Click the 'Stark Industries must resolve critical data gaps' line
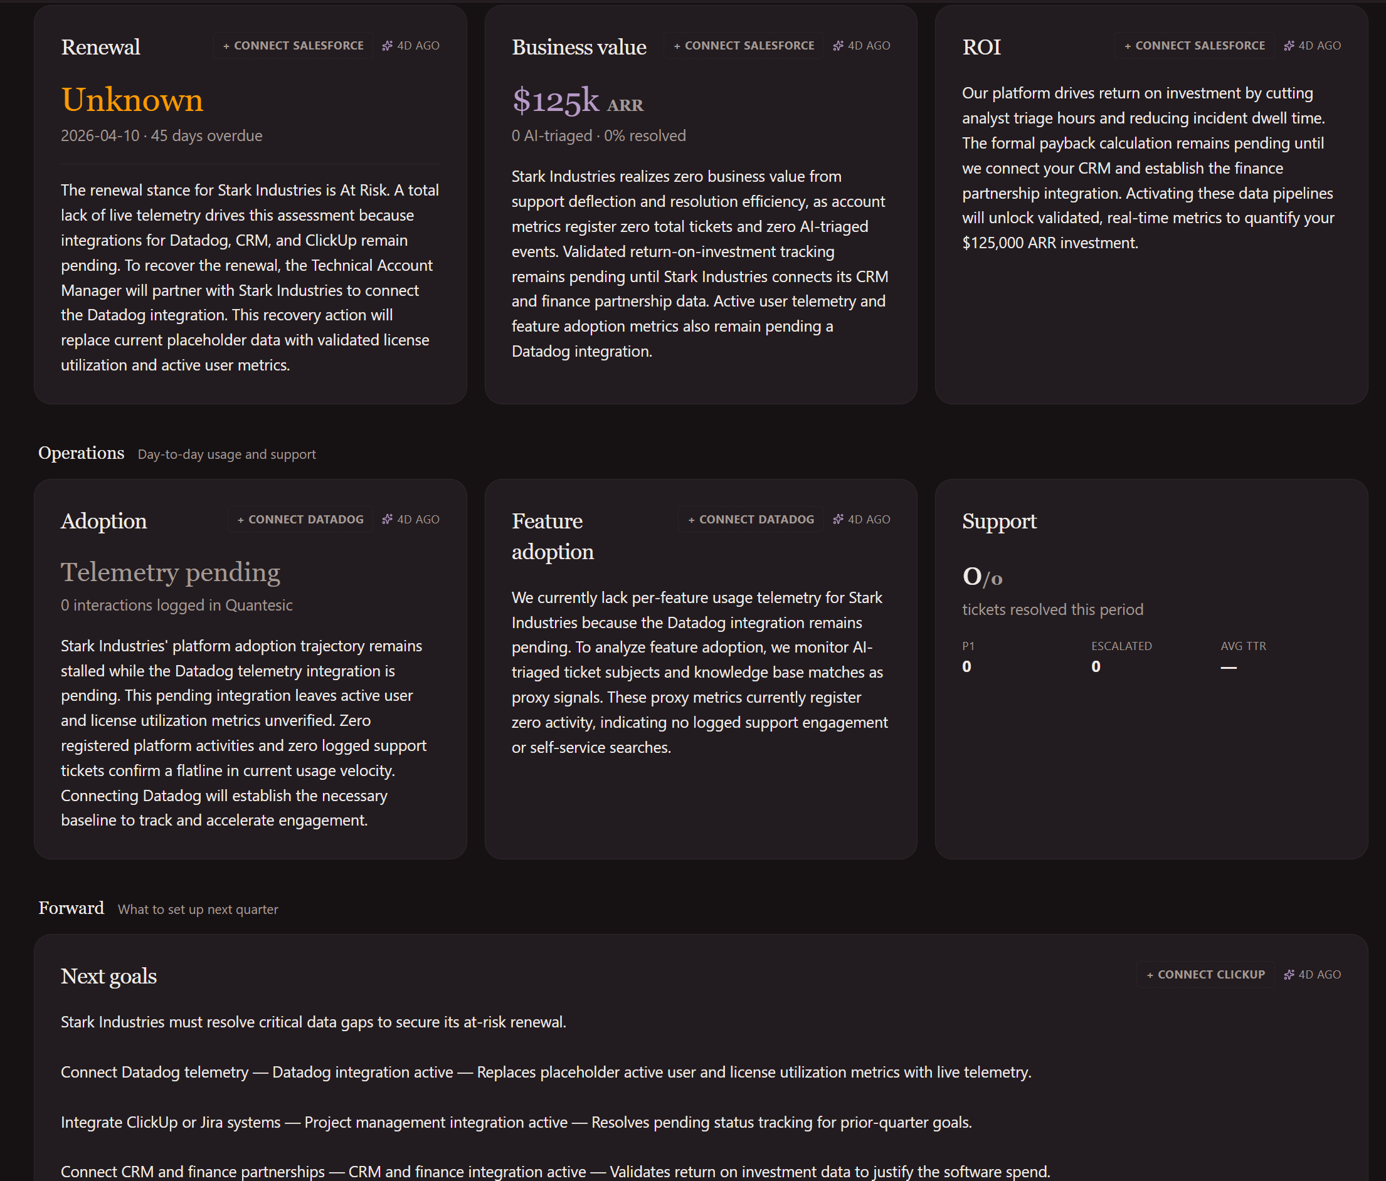The width and height of the screenshot is (1386, 1181). click(314, 1022)
